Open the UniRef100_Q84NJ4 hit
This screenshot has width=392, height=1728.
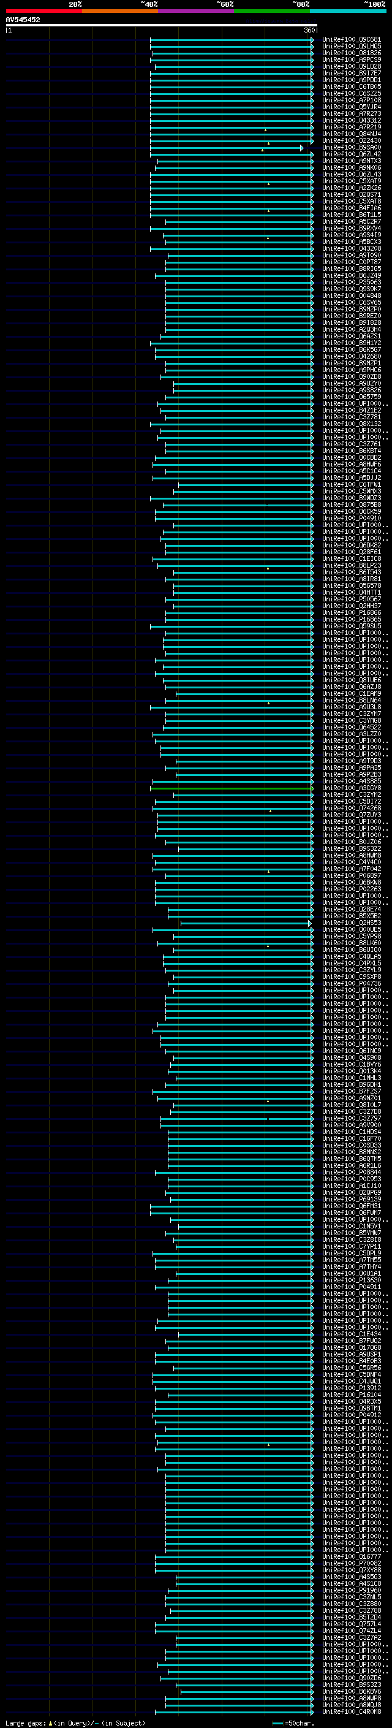(351, 134)
